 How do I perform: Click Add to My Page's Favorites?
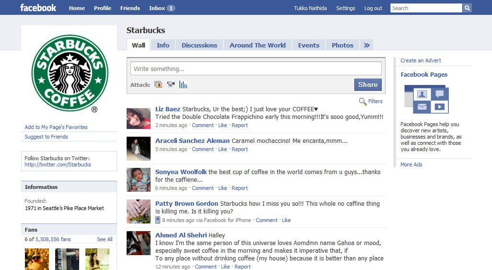pyautogui.click(x=56, y=127)
